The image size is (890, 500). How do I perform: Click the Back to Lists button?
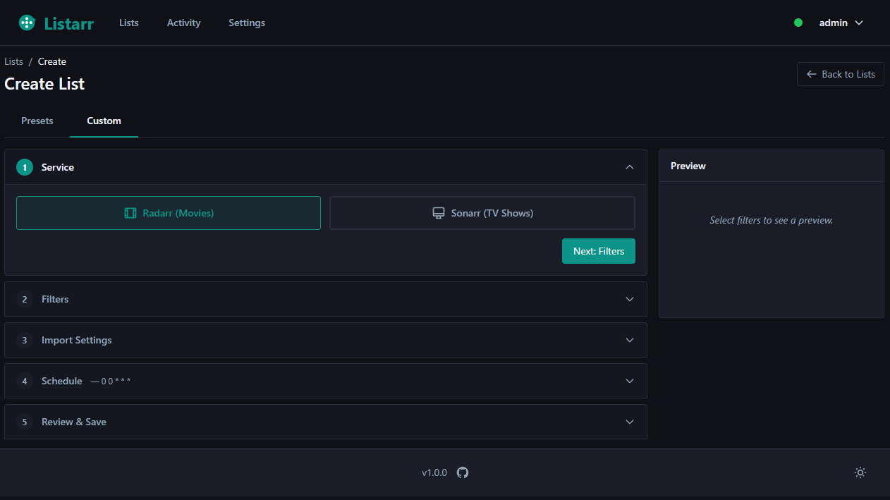click(841, 74)
